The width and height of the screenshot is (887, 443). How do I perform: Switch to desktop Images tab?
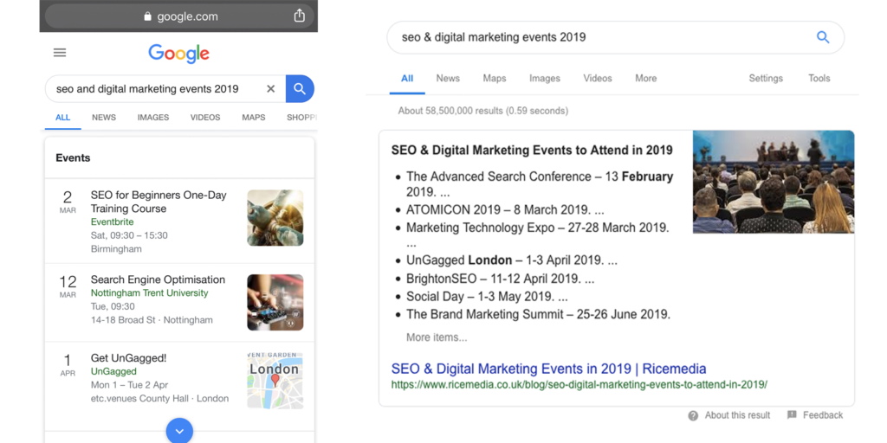point(545,79)
